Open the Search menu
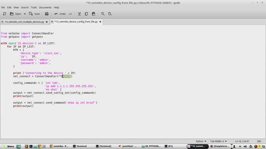The height and width of the screenshot is (149, 266). pos(25,7)
